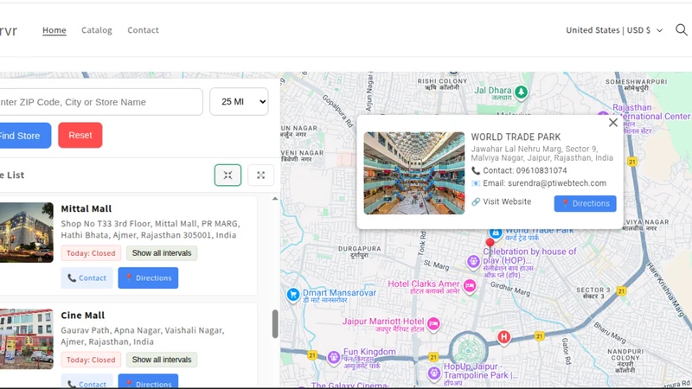Click the World Trade Park interior photo

[414, 174]
